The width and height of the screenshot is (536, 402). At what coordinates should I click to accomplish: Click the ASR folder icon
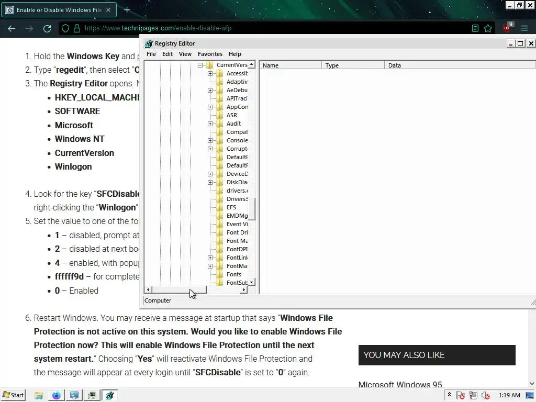219,115
